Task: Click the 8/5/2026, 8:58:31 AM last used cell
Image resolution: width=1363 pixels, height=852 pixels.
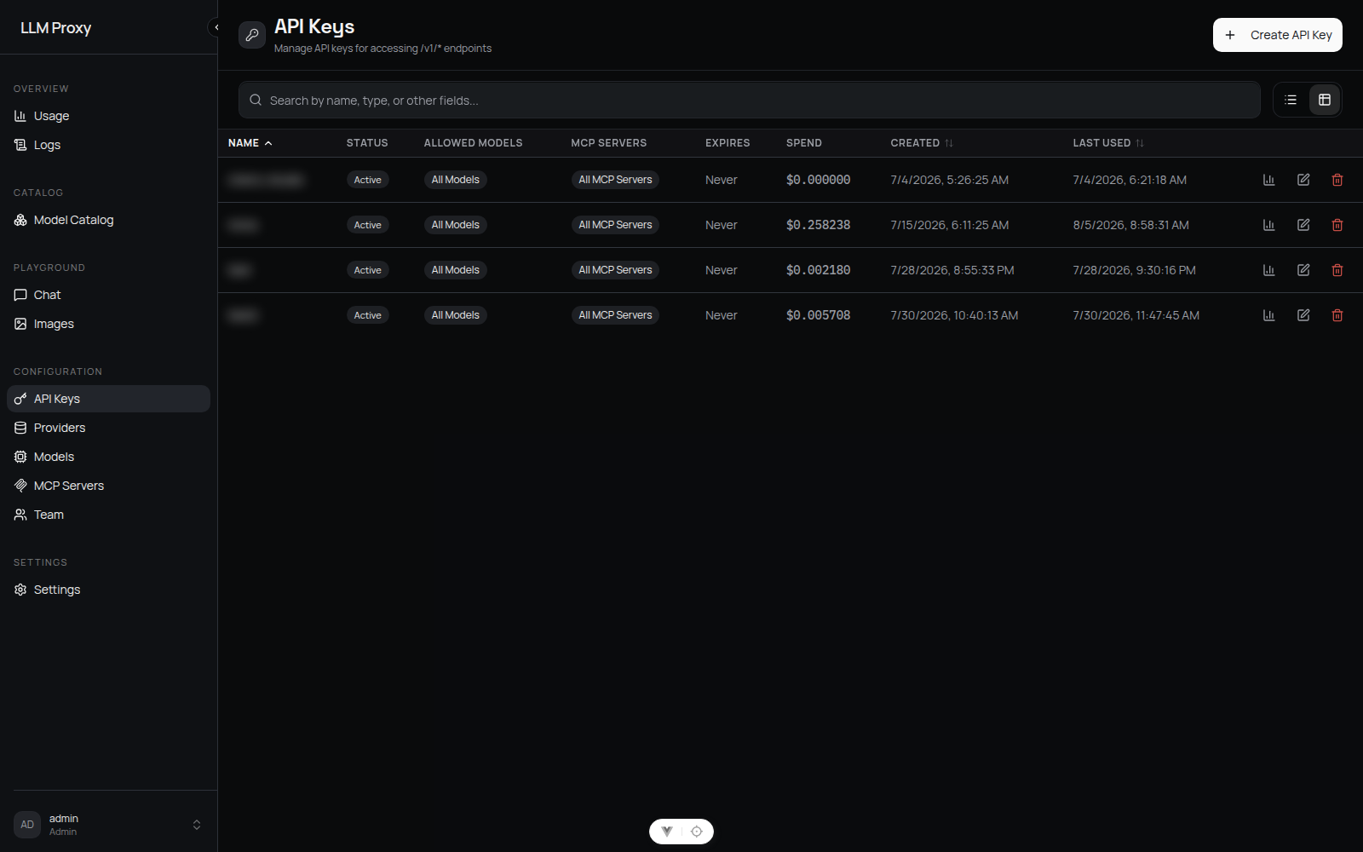Action: tap(1130, 225)
